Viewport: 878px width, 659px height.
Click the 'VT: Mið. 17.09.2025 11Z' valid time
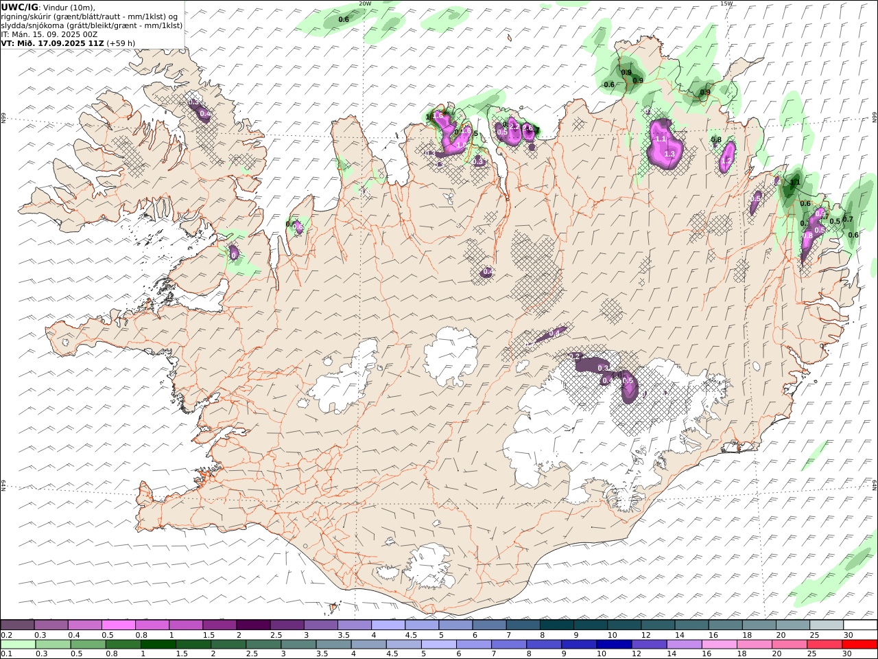point(51,43)
